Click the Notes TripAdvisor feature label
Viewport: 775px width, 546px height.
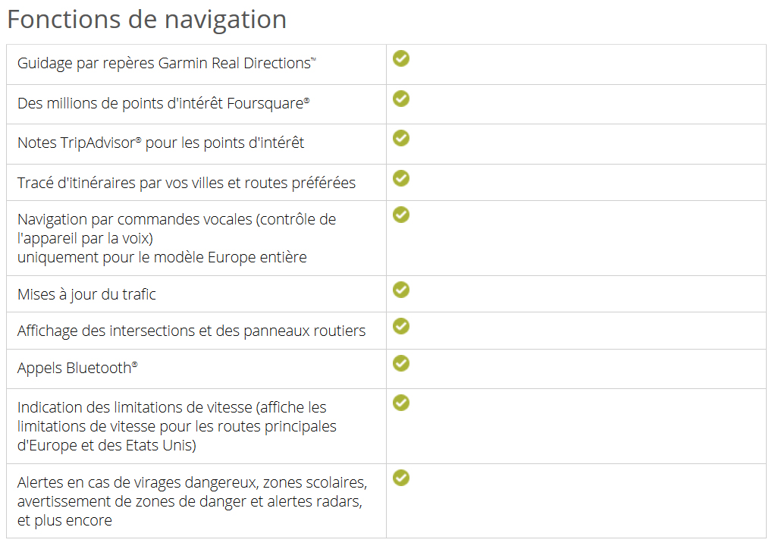pyautogui.click(x=161, y=143)
